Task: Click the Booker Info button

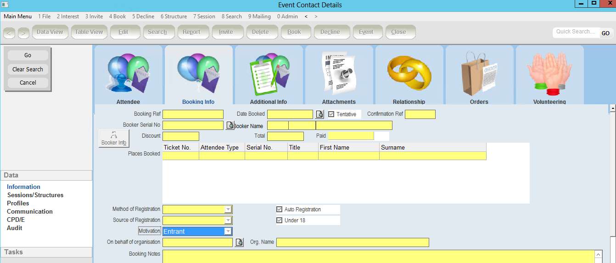Action: 114,138
